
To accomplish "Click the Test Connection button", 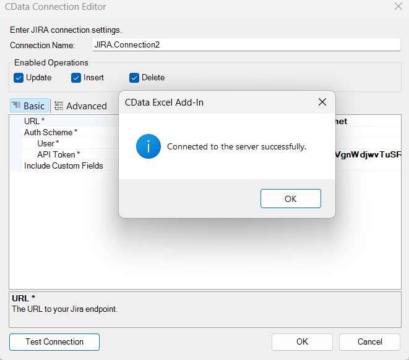I will 54,341.
